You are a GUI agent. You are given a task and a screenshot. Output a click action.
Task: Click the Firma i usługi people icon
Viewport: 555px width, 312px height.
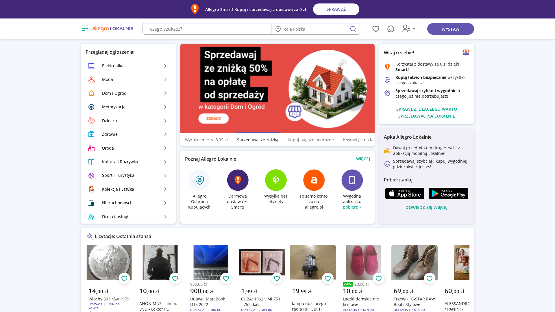pyautogui.click(x=91, y=217)
